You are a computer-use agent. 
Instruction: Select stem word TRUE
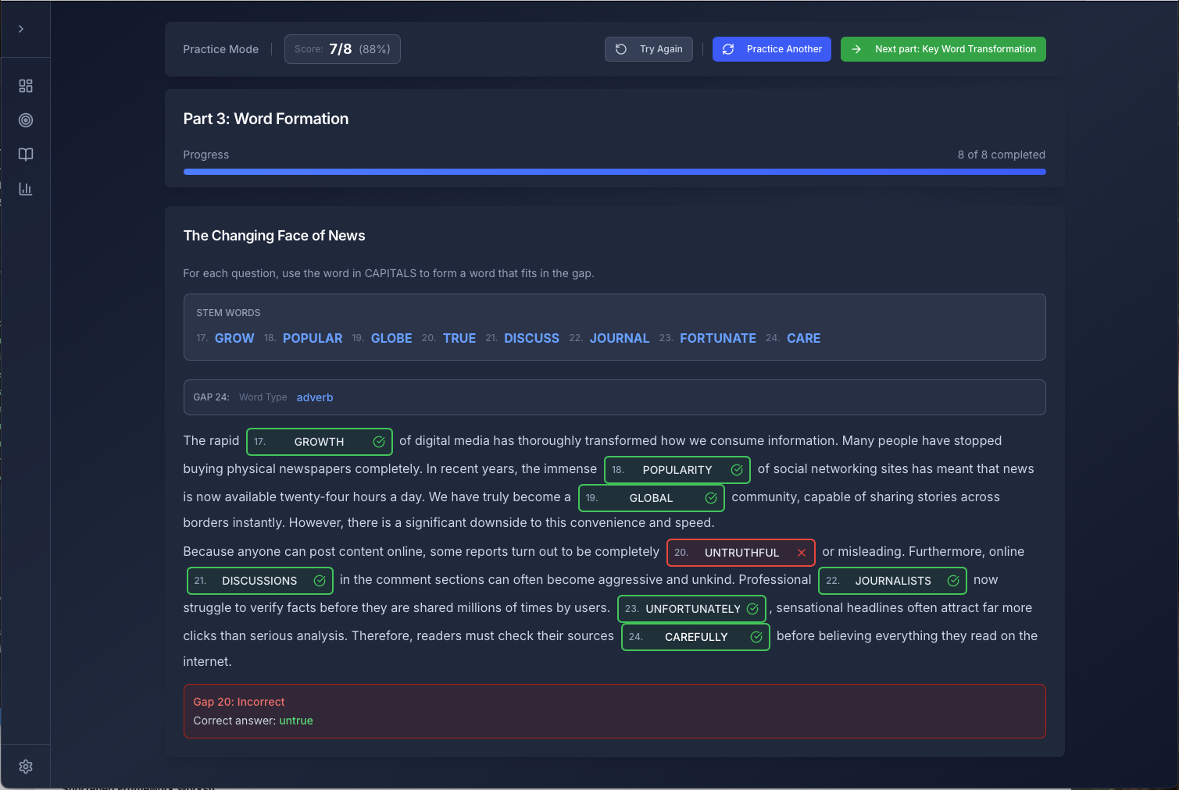pos(459,338)
